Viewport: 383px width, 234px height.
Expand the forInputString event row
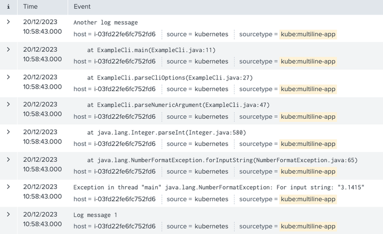tap(9, 160)
